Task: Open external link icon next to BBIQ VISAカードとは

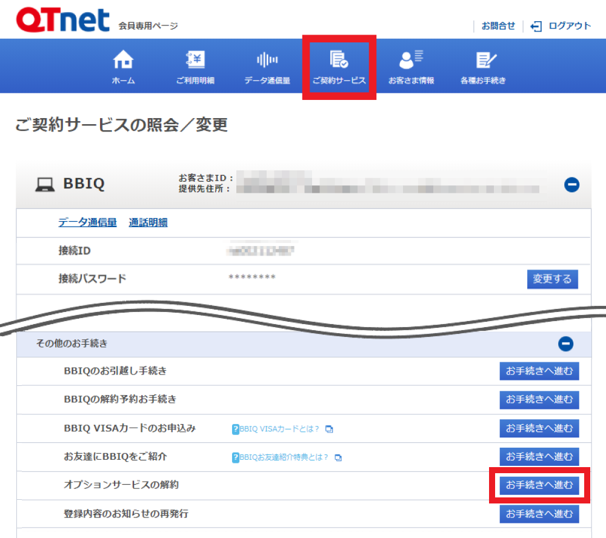Action: (329, 429)
